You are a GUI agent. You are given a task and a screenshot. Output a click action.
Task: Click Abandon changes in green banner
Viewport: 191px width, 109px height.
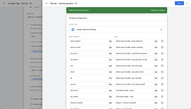[158, 10]
